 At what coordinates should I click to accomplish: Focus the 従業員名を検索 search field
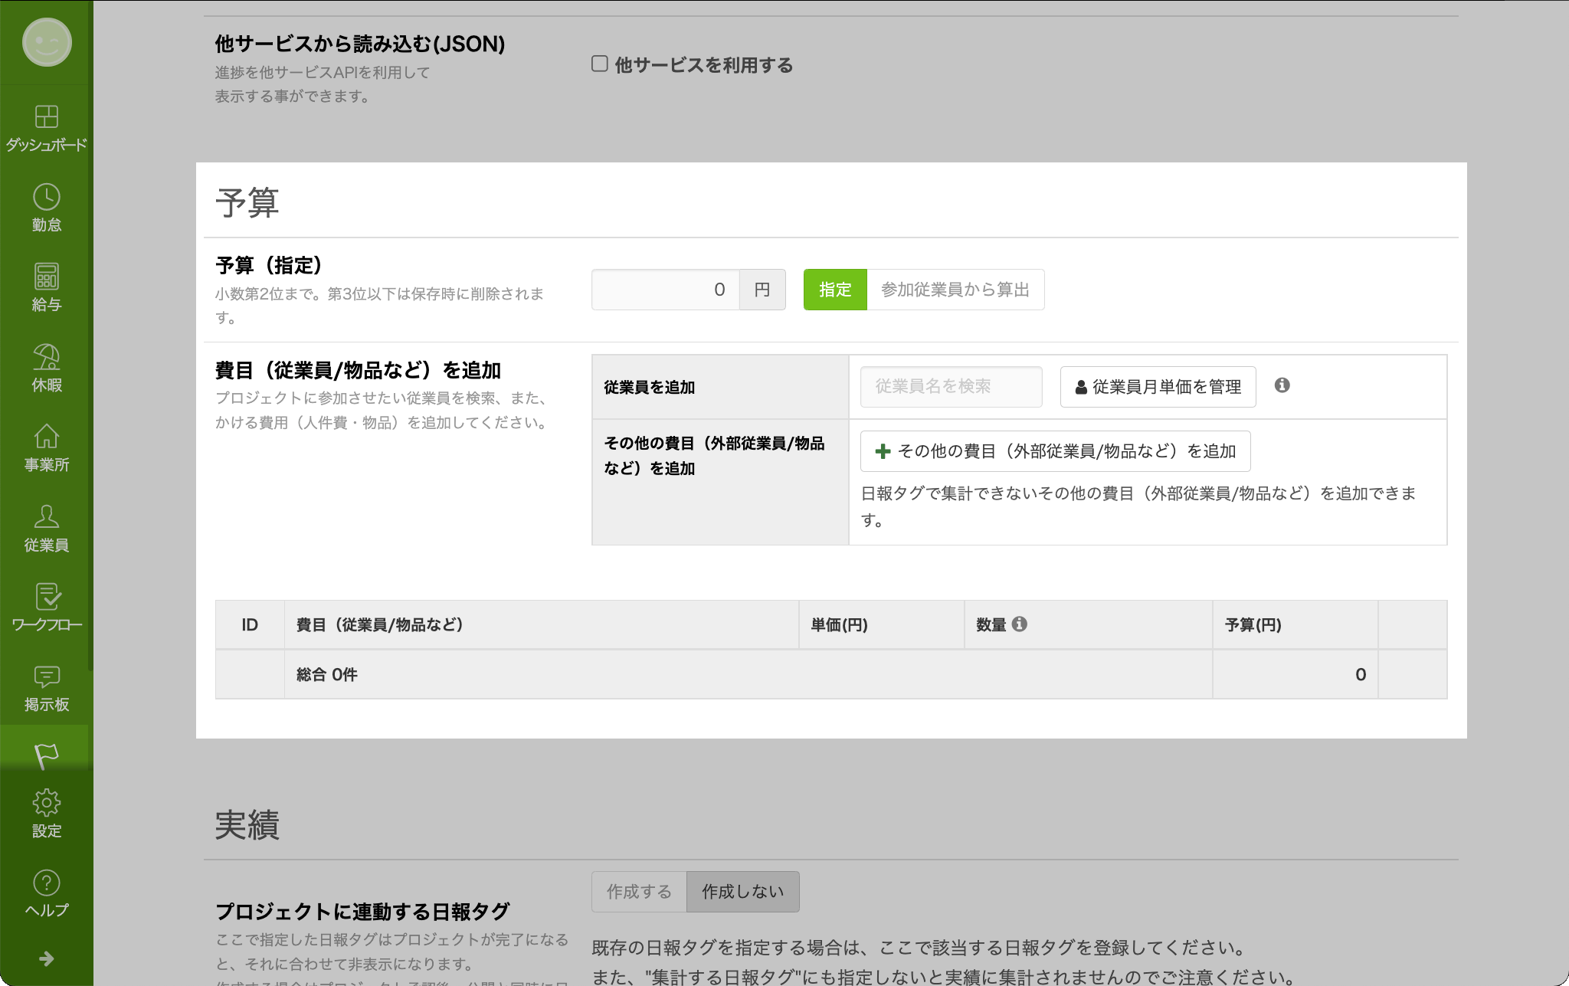951,387
